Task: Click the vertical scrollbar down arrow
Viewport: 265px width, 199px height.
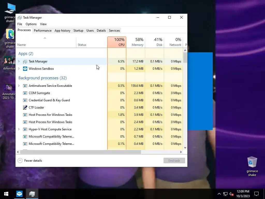Action: [x=185, y=148]
